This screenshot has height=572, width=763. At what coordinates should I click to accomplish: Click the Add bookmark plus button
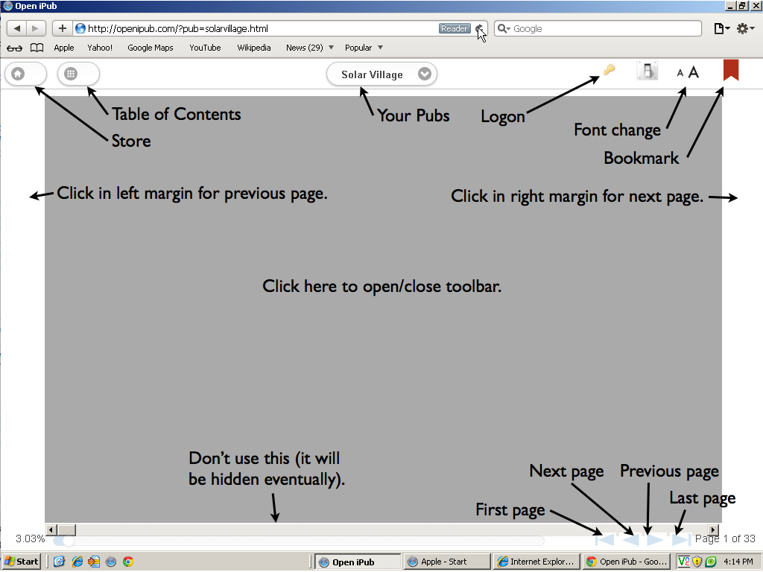(63, 29)
